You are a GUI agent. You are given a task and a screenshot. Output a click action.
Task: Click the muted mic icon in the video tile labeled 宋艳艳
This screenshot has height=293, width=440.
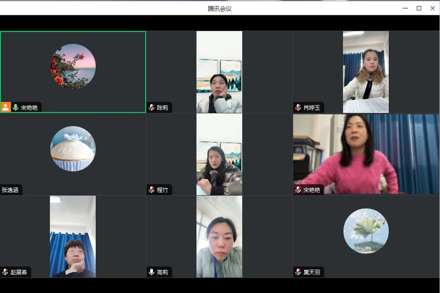[298, 190]
